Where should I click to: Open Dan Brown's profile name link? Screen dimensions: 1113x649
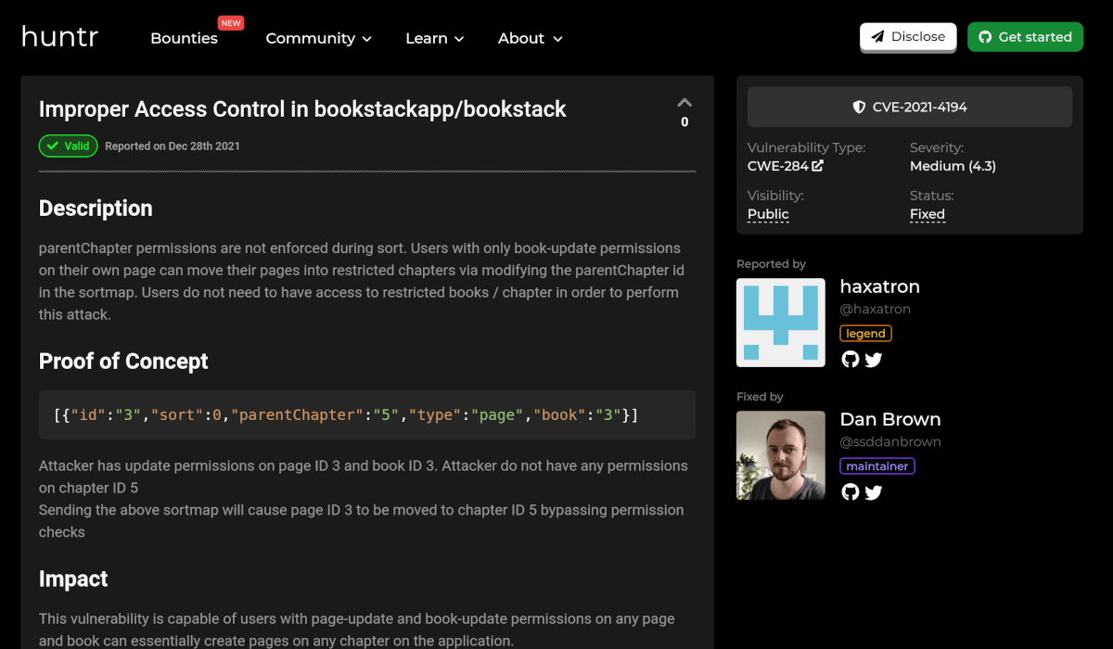[890, 419]
